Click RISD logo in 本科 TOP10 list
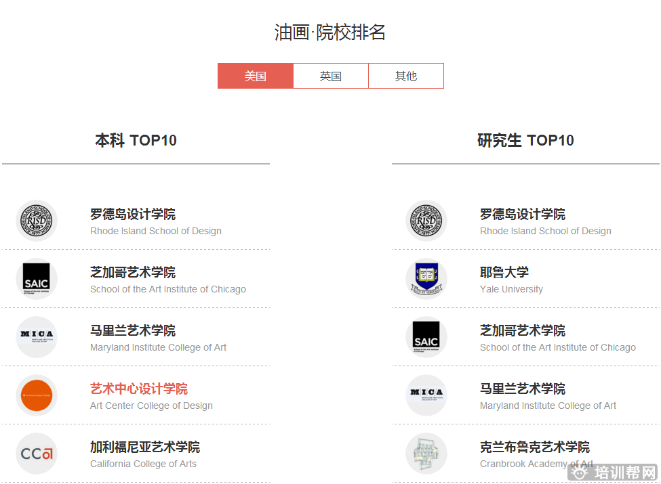The height and width of the screenshot is (484, 661). [37, 221]
